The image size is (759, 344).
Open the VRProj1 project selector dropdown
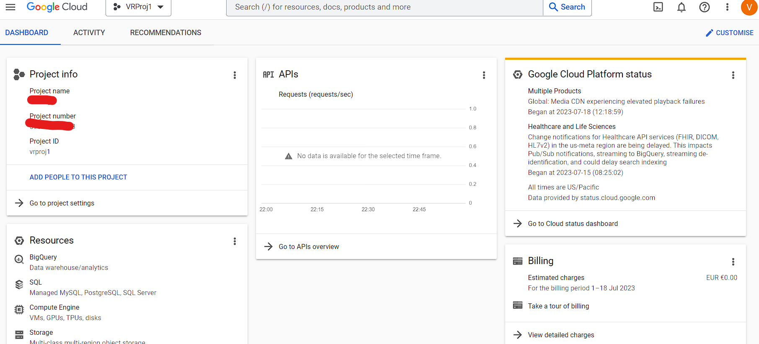point(138,7)
